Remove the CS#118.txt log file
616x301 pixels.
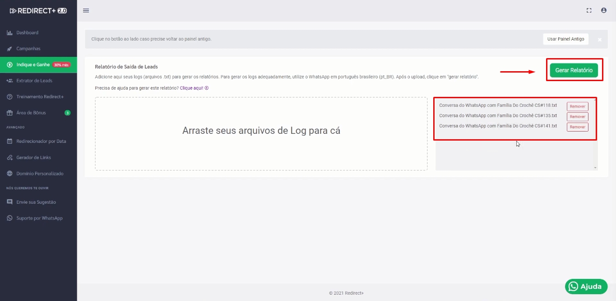(577, 107)
